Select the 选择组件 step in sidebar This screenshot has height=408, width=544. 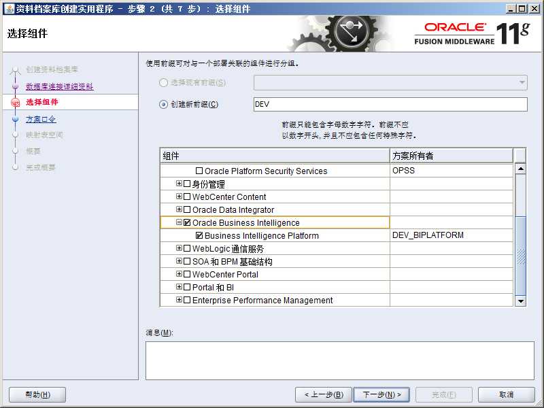click(42, 102)
